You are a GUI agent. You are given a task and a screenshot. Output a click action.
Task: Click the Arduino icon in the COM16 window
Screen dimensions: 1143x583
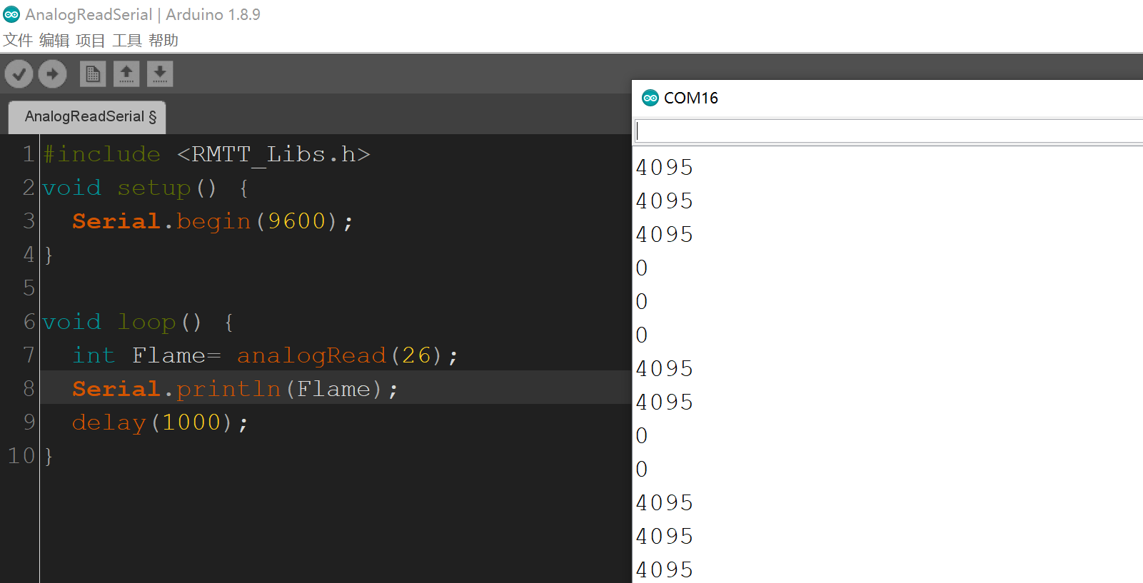click(650, 98)
